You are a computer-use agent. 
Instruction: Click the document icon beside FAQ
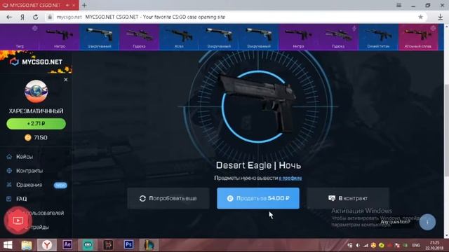pos(9,199)
